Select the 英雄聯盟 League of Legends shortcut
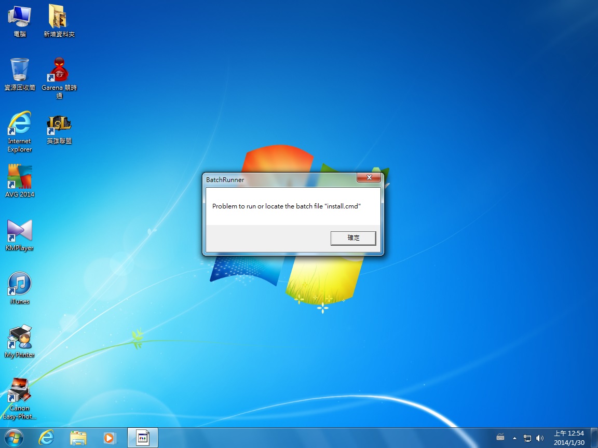This screenshot has width=598, height=448. click(x=59, y=130)
